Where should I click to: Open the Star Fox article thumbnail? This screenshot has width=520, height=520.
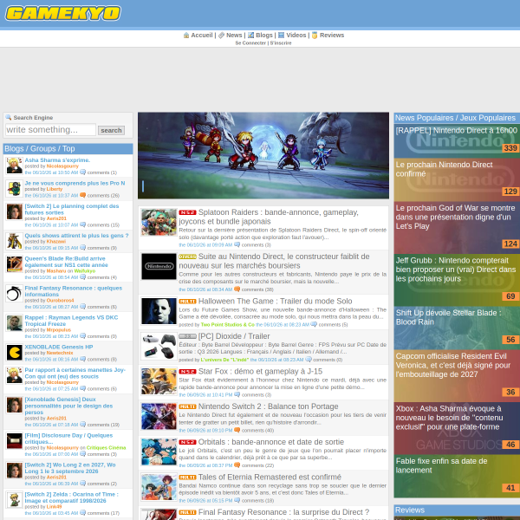(x=159, y=381)
